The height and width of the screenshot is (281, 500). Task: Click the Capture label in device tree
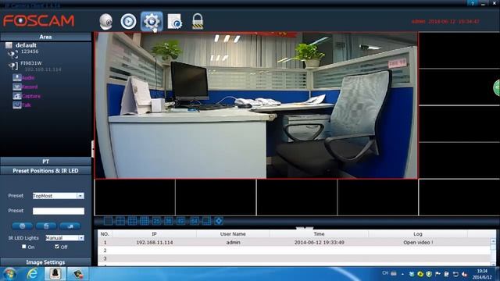pyautogui.click(x=31, y=96)
